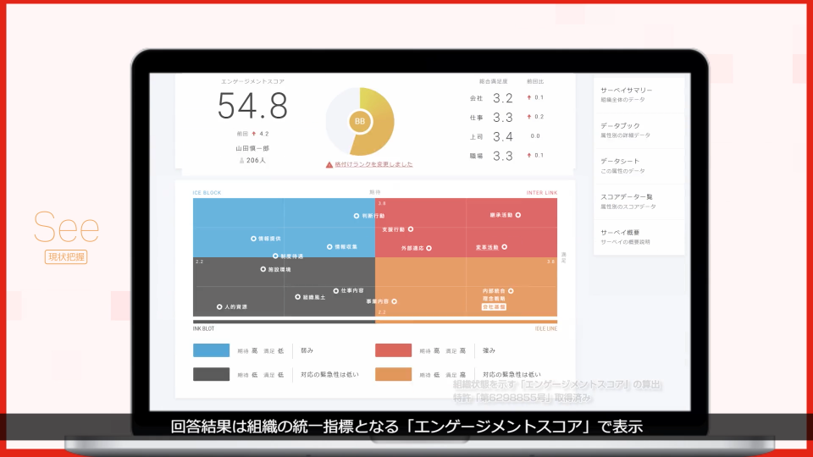The image size is (813, 457).
Task: Open the データシート menu item
Action: click(x=639, y=166)
